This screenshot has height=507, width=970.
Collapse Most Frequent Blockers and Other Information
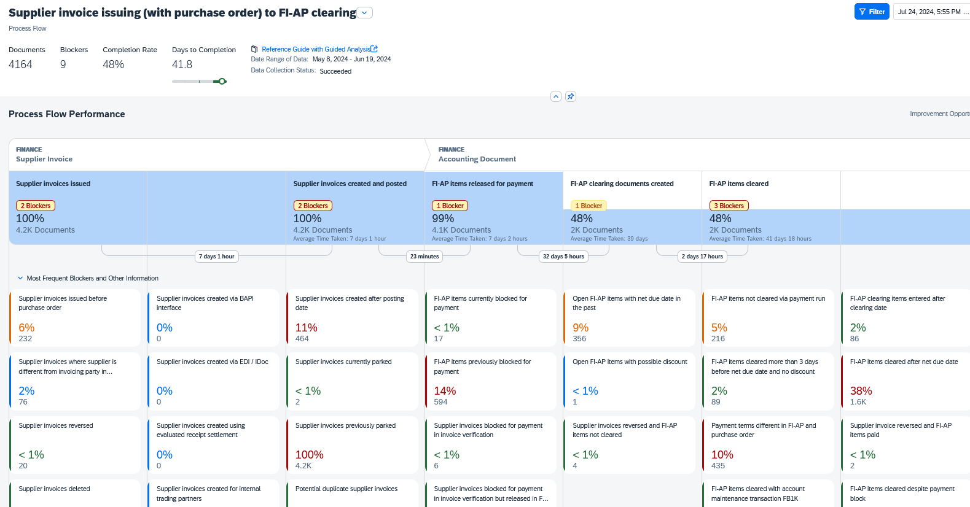click(x=20, y=278)
